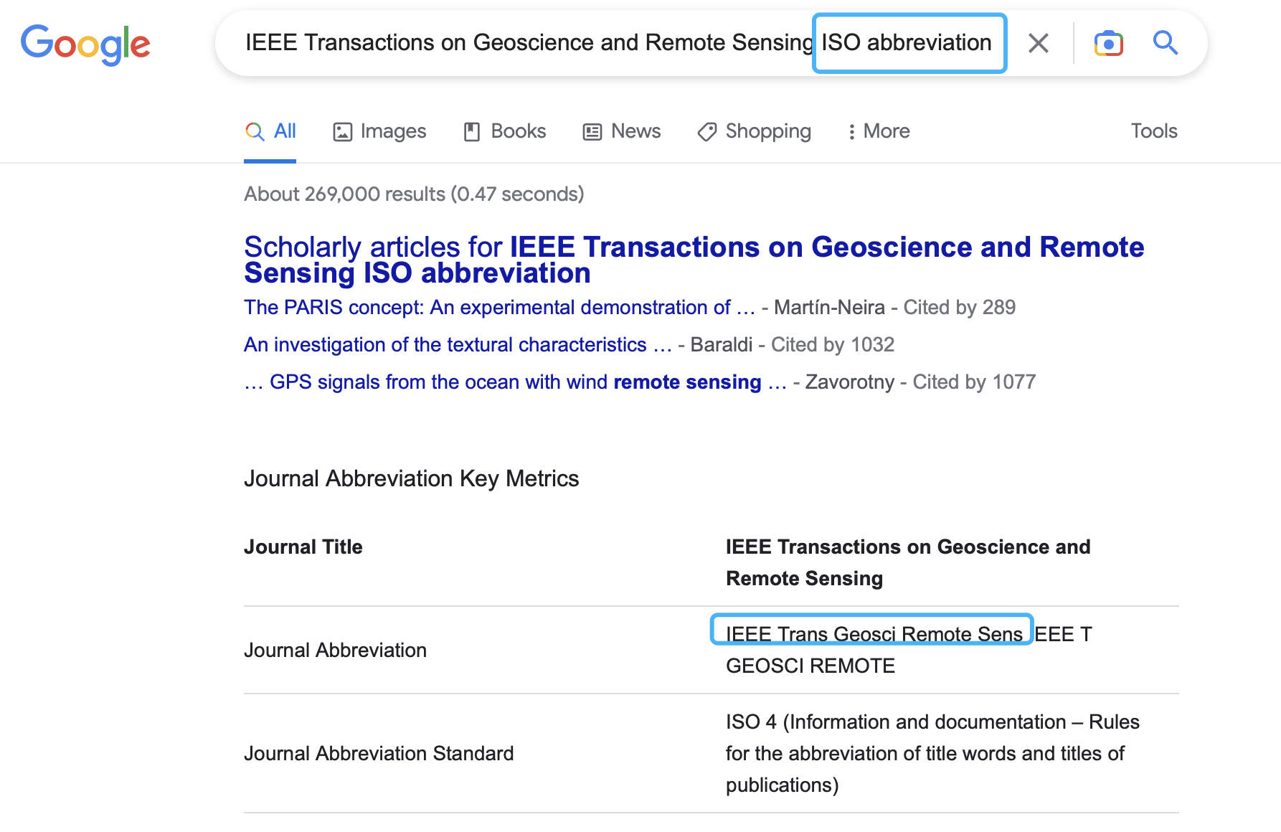Open Scholarly articles for IEEE Transactions link

694,260
